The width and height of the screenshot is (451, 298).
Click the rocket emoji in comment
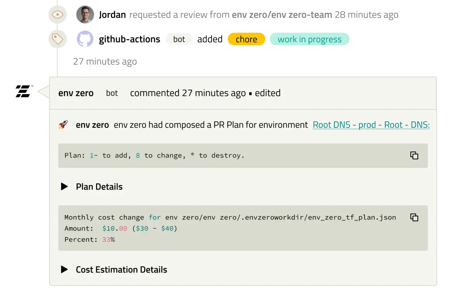point(63,125)
